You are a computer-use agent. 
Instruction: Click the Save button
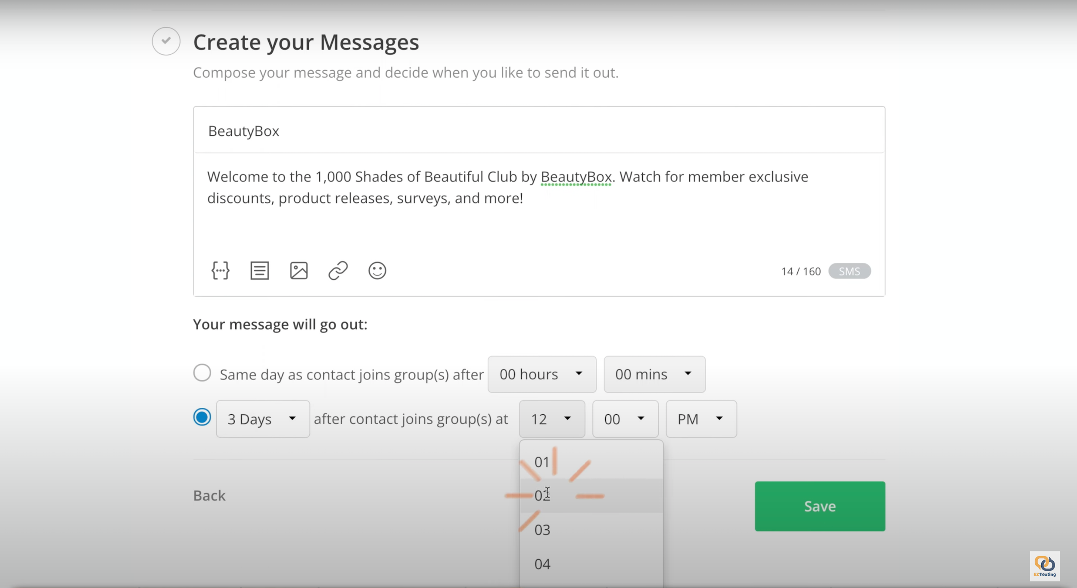pos(819,506)
